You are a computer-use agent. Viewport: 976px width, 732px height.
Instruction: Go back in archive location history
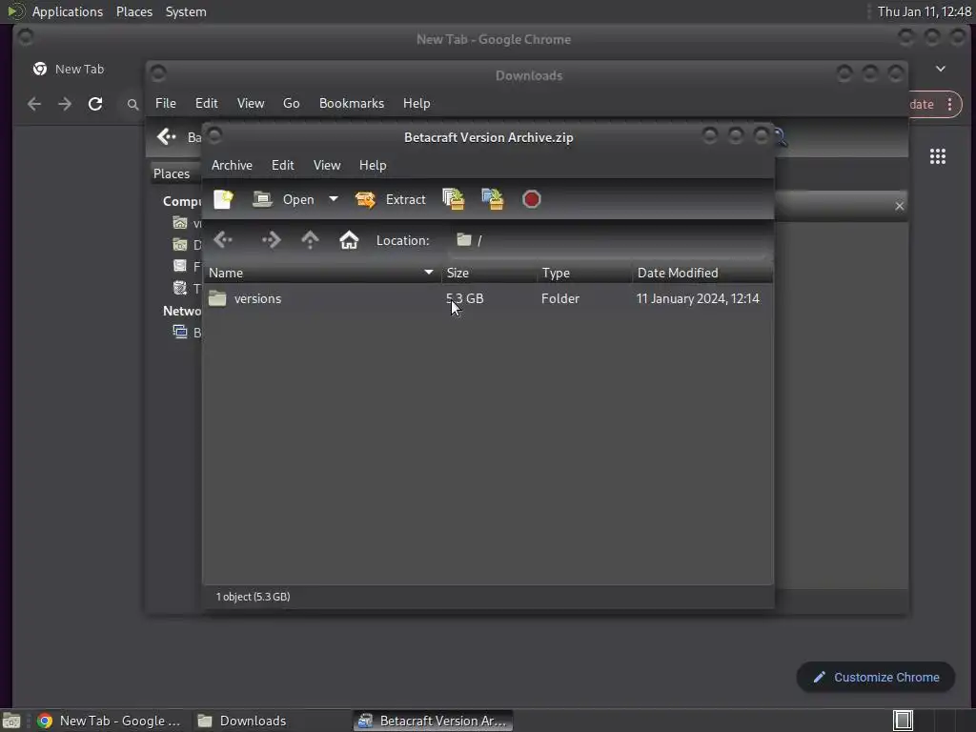point(223,239)
